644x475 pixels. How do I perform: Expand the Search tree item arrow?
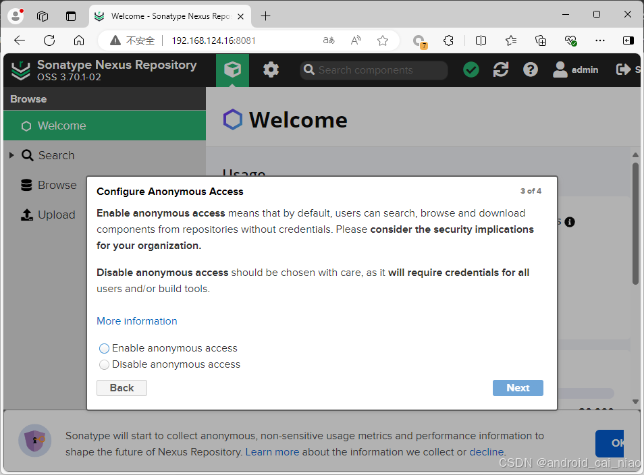(x=11, y=155)
